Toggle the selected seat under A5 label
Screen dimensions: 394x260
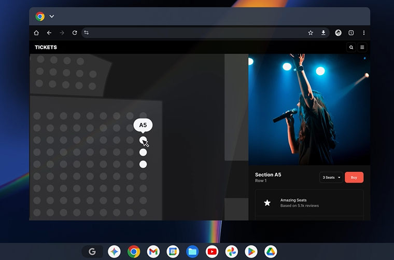point(143,140)
